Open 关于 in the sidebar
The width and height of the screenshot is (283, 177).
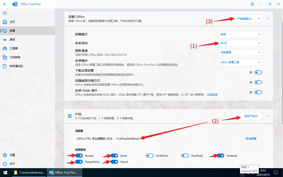coord(27,164)
